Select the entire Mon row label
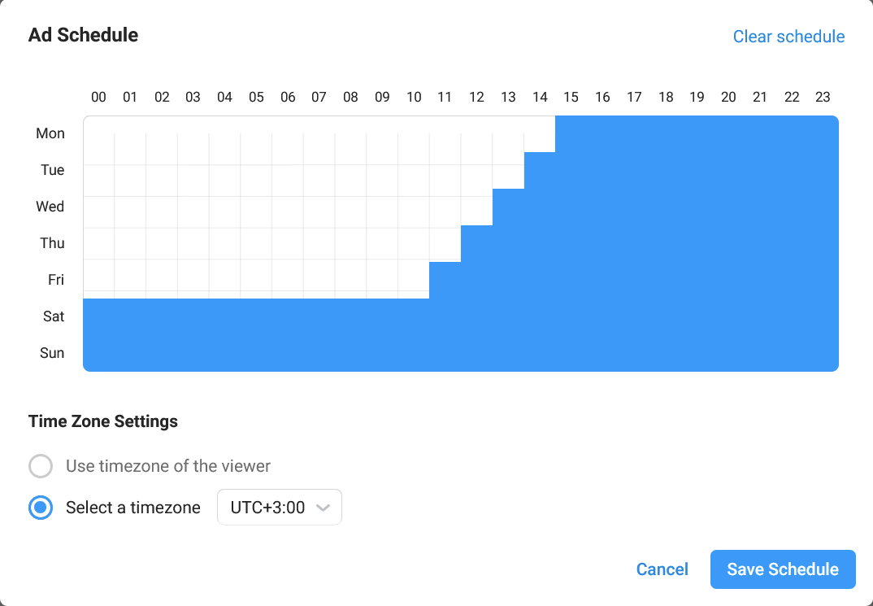Viewport: 873px width, 606px height. click(x=50, y=133)
